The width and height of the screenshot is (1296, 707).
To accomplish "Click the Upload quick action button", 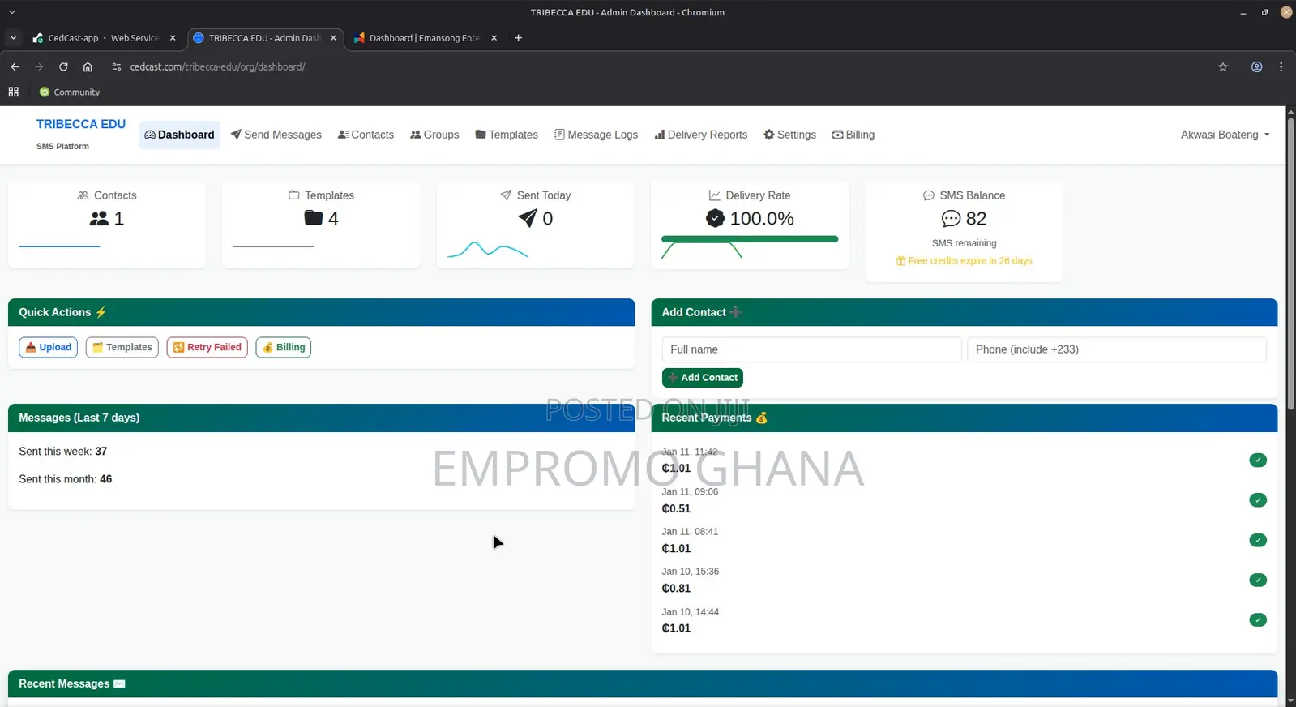I will pos(48,347).
